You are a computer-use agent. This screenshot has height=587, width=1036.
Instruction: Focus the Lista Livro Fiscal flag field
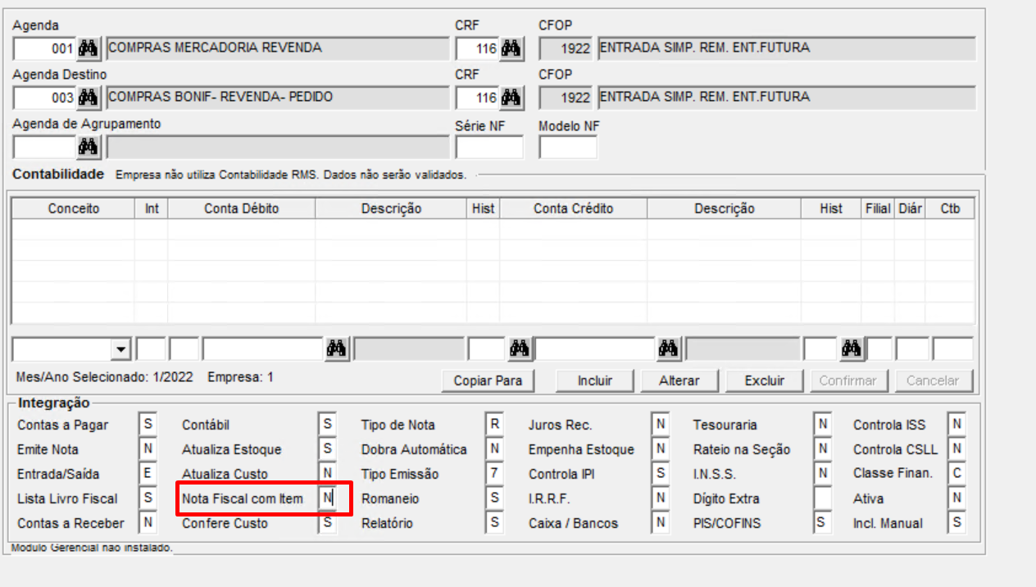pos(148,498)
